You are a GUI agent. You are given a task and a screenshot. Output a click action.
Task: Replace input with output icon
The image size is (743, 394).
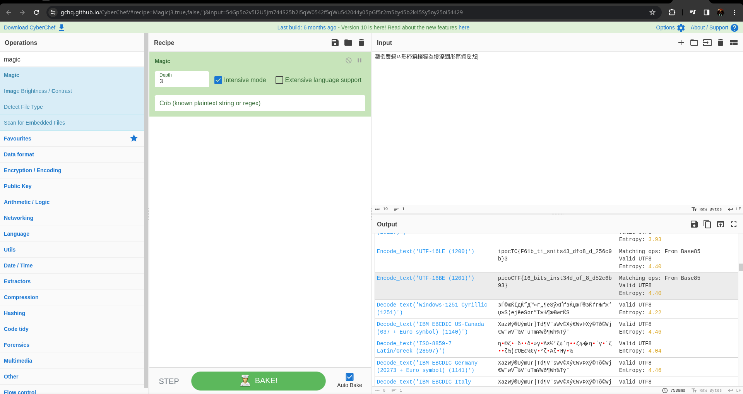(720, 224)
